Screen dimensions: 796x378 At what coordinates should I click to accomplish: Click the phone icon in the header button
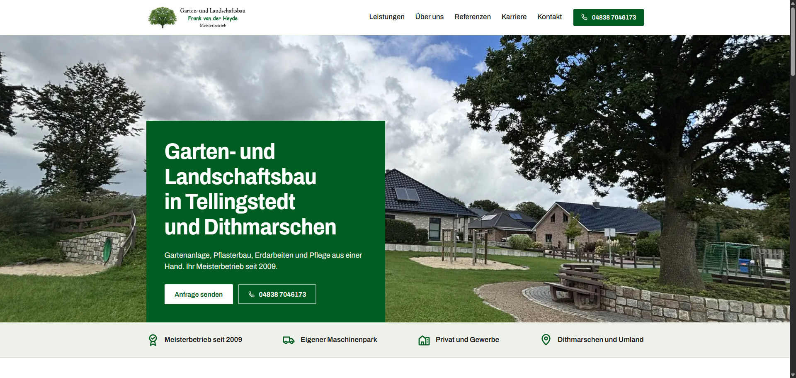(585, 17)
